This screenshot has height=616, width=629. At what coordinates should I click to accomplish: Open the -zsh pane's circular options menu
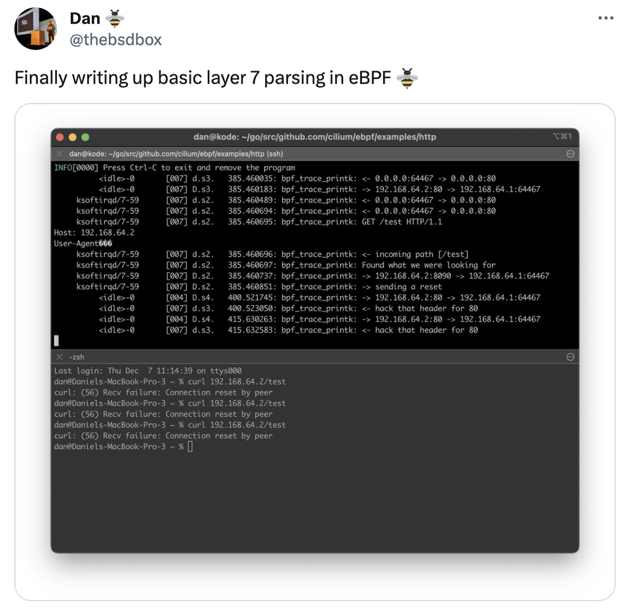(570, 357)
